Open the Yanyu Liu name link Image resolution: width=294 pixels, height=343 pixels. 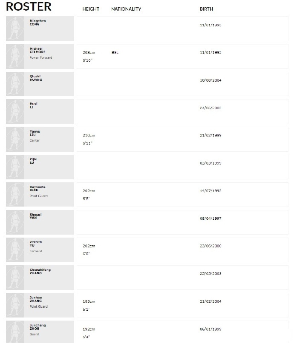click(x=35, y=133)
